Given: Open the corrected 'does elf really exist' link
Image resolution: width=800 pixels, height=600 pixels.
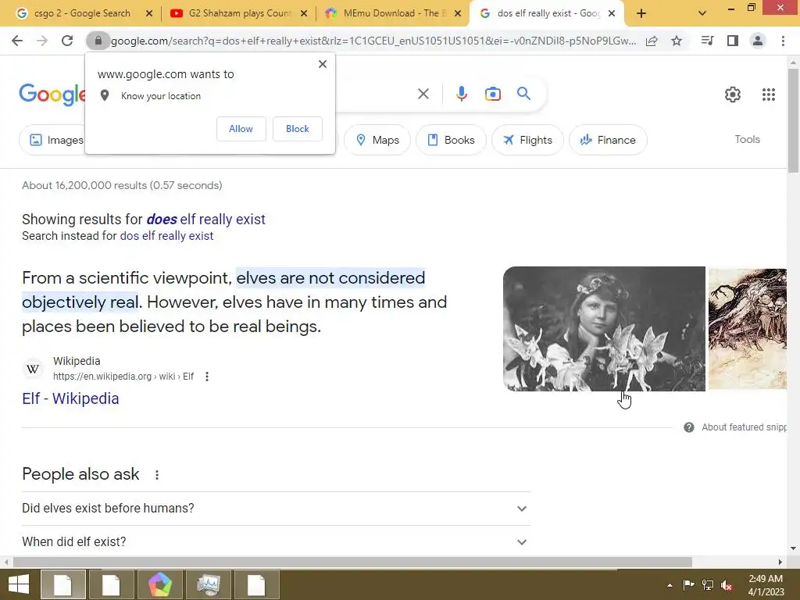Looking at the screenshot, I should click(x=206, y=220).
